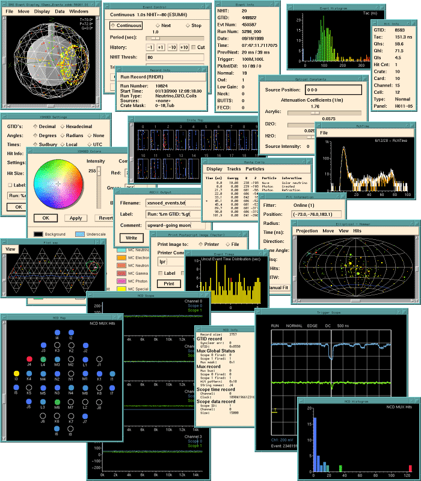Click crate 10 panel in Crate Map
Viewport: 421px width, 481px height.
(143, 169)
